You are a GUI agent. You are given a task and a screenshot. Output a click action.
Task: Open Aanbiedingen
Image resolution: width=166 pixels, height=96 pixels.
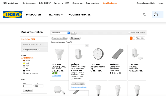pyautogui.click(x=110, y=3)
